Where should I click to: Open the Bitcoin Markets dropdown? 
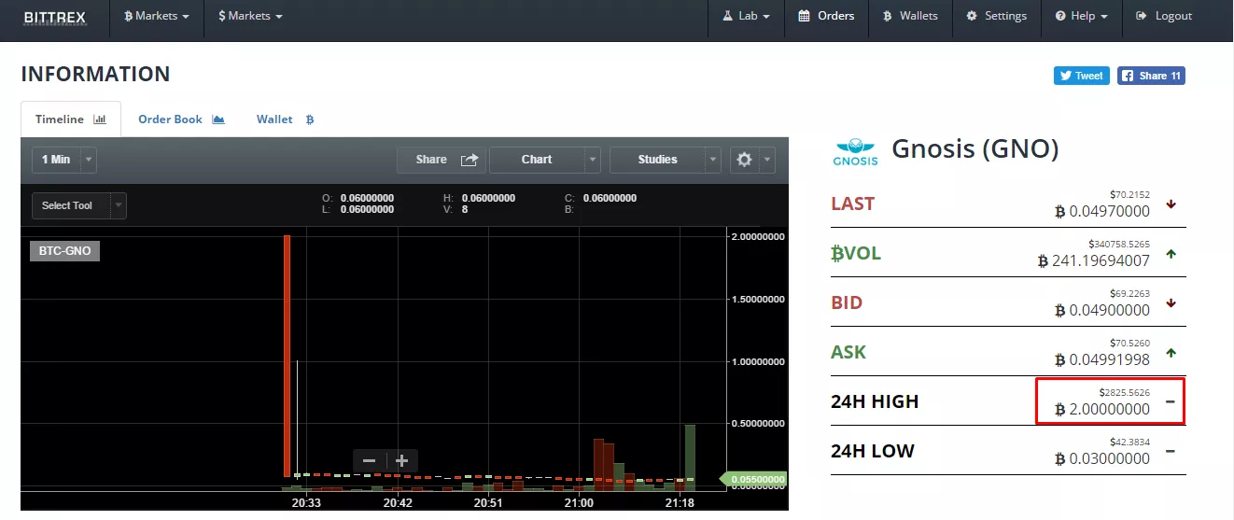[157, 16]
